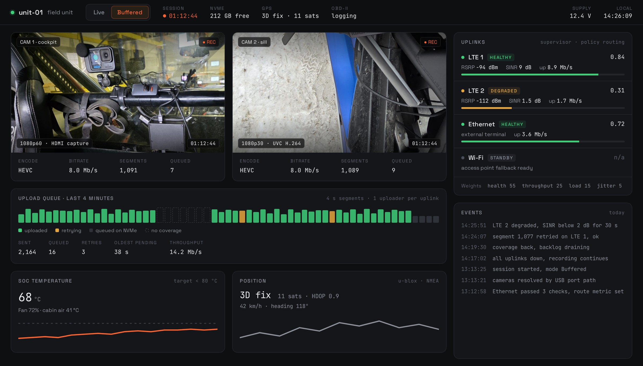Click the LTE 1 score progress bar
The height and width of the screenshot is (366, 643).
pyautogui.click(x=543, y=74)
